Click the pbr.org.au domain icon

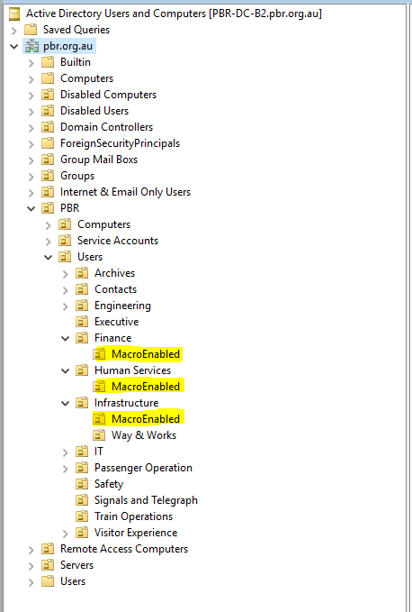pyautogui.click(x=31, y=46)
